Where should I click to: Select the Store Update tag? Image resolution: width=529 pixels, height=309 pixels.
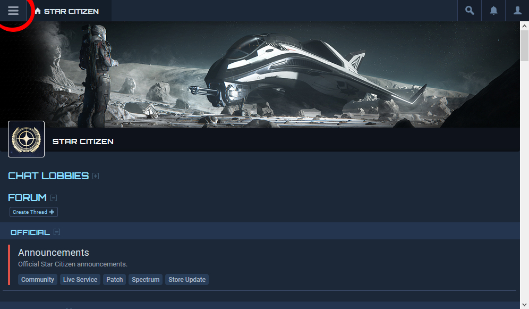pos(187,280)
